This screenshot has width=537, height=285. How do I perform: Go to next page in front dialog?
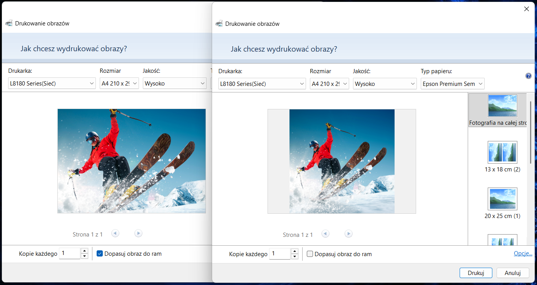click(x=348, y=234)
